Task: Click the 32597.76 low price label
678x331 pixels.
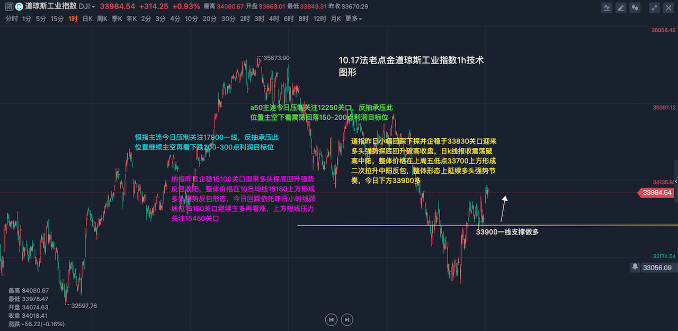Action: click(84, 306)
